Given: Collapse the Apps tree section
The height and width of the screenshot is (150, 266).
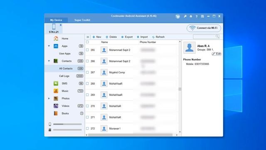Looking at the screenshot, I should (x=49, y=46).
